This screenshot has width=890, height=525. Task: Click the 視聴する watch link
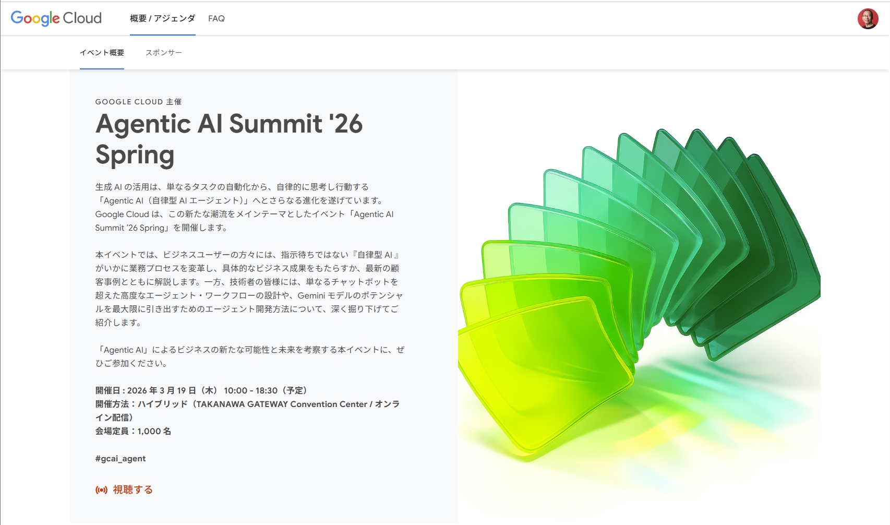point(133,490)
